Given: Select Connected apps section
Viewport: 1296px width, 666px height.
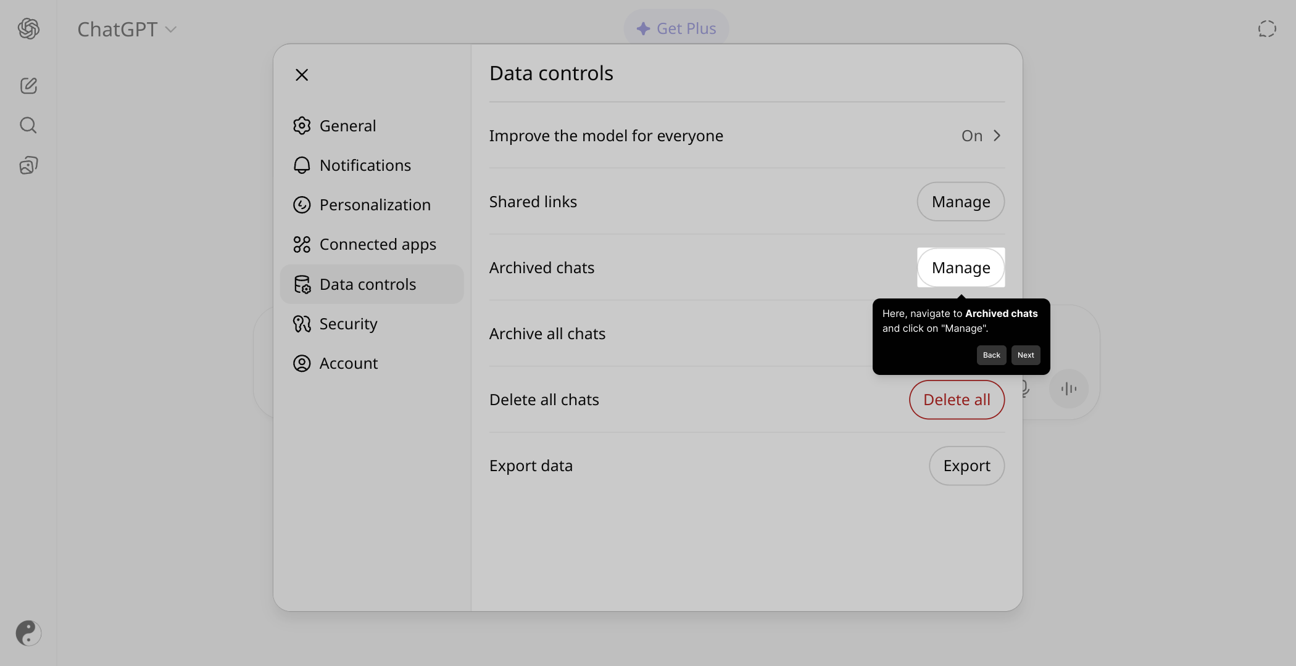Looking at the screenshot, I should 372,244.
